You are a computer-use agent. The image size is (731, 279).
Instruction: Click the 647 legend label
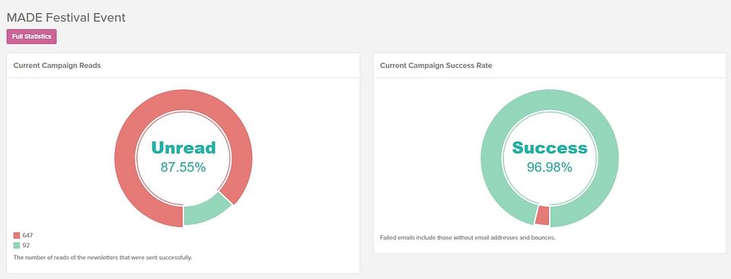(27, 236)
